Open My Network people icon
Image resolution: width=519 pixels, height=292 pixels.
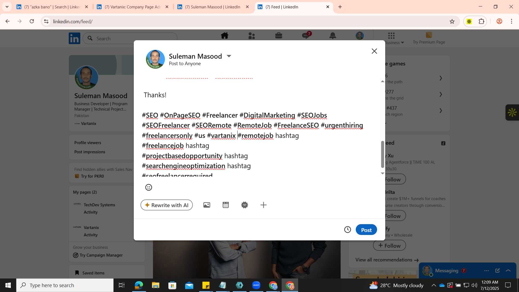click(252, 36)
